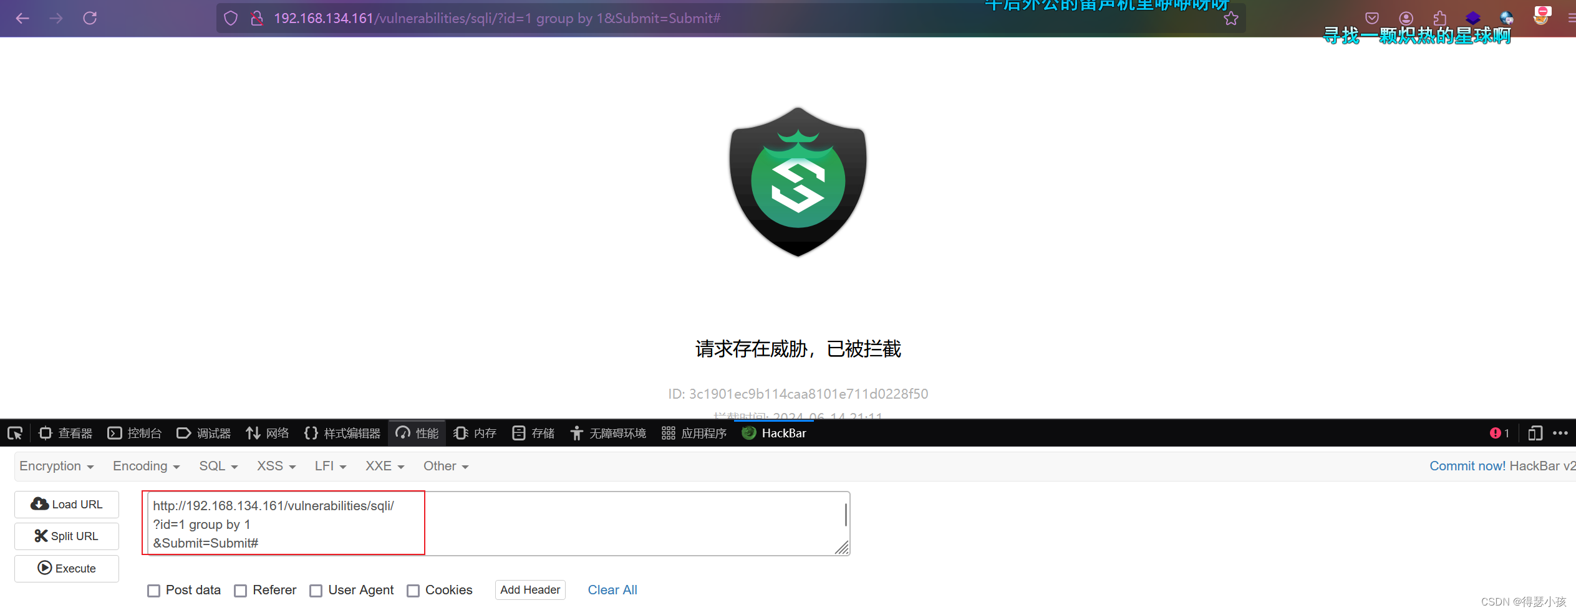
Task: Click the Execute button
Action: pyautogui.click(x=67, y=568)
